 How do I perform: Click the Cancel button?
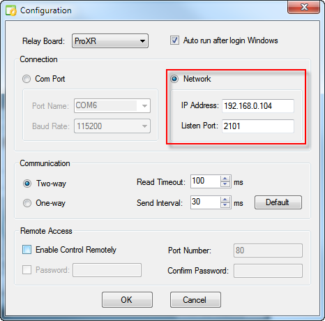[x=195, y=300]
